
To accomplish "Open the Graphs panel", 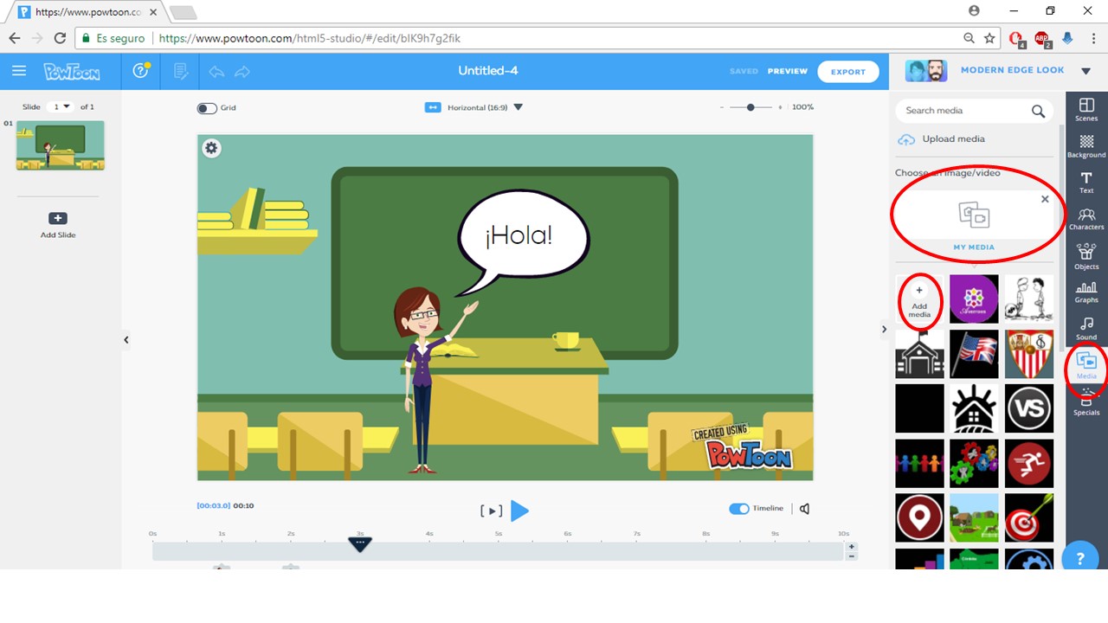I will (1085, 292).
